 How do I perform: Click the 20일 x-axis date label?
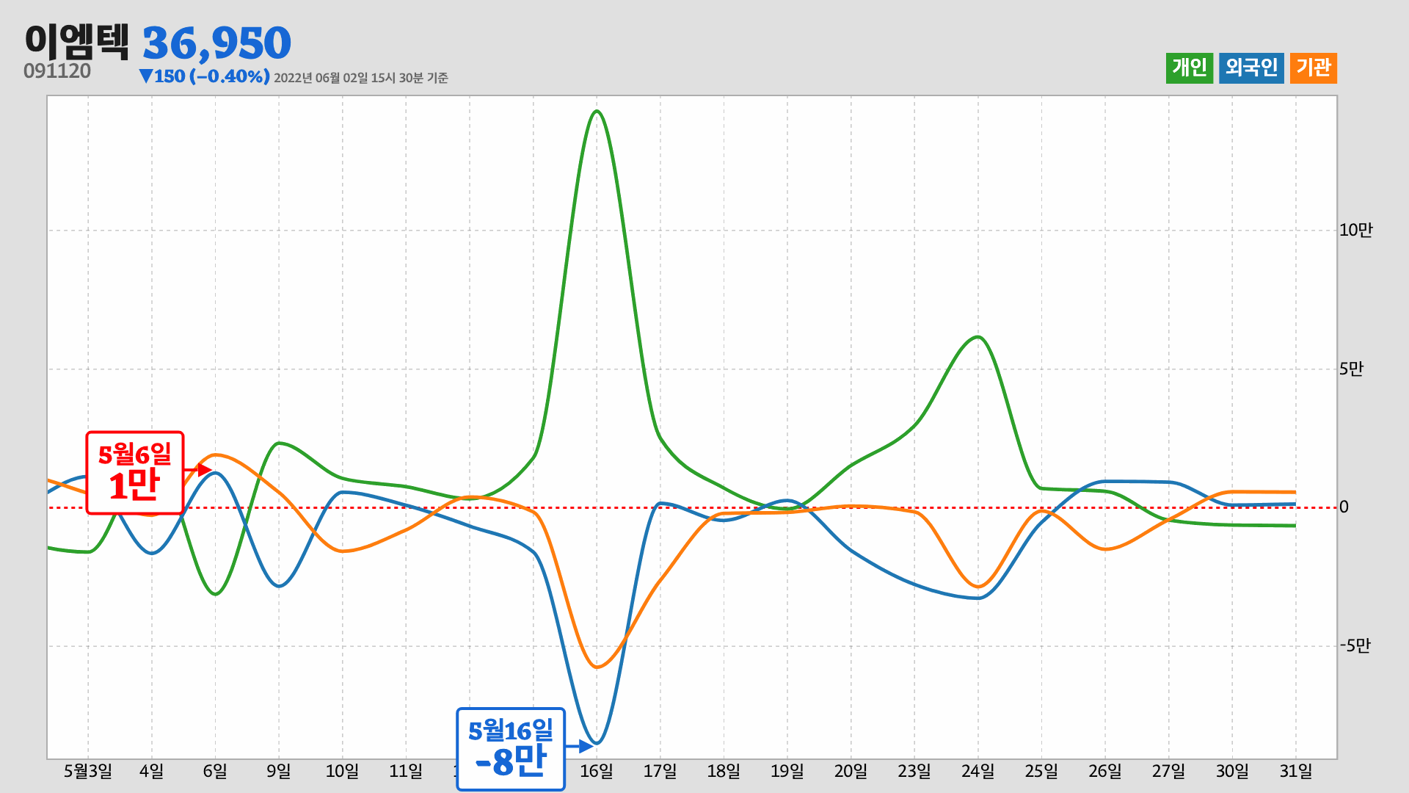click(x=851, y=772)
